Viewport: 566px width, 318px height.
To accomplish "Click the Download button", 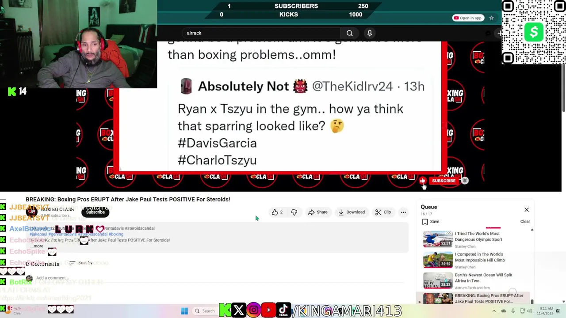I will (352, 212).
